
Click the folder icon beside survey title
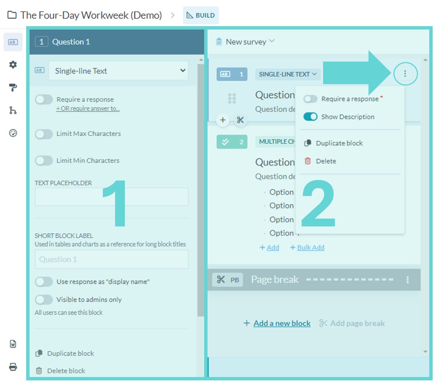pyautogui.click(x=12, y=15)
